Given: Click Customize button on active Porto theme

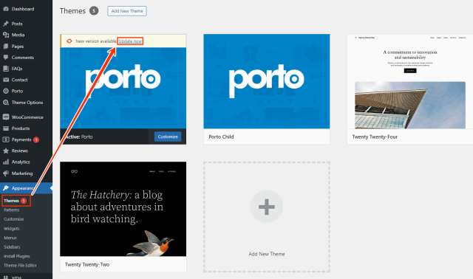Looking at the screenshot, I should (x=168, y=137).
